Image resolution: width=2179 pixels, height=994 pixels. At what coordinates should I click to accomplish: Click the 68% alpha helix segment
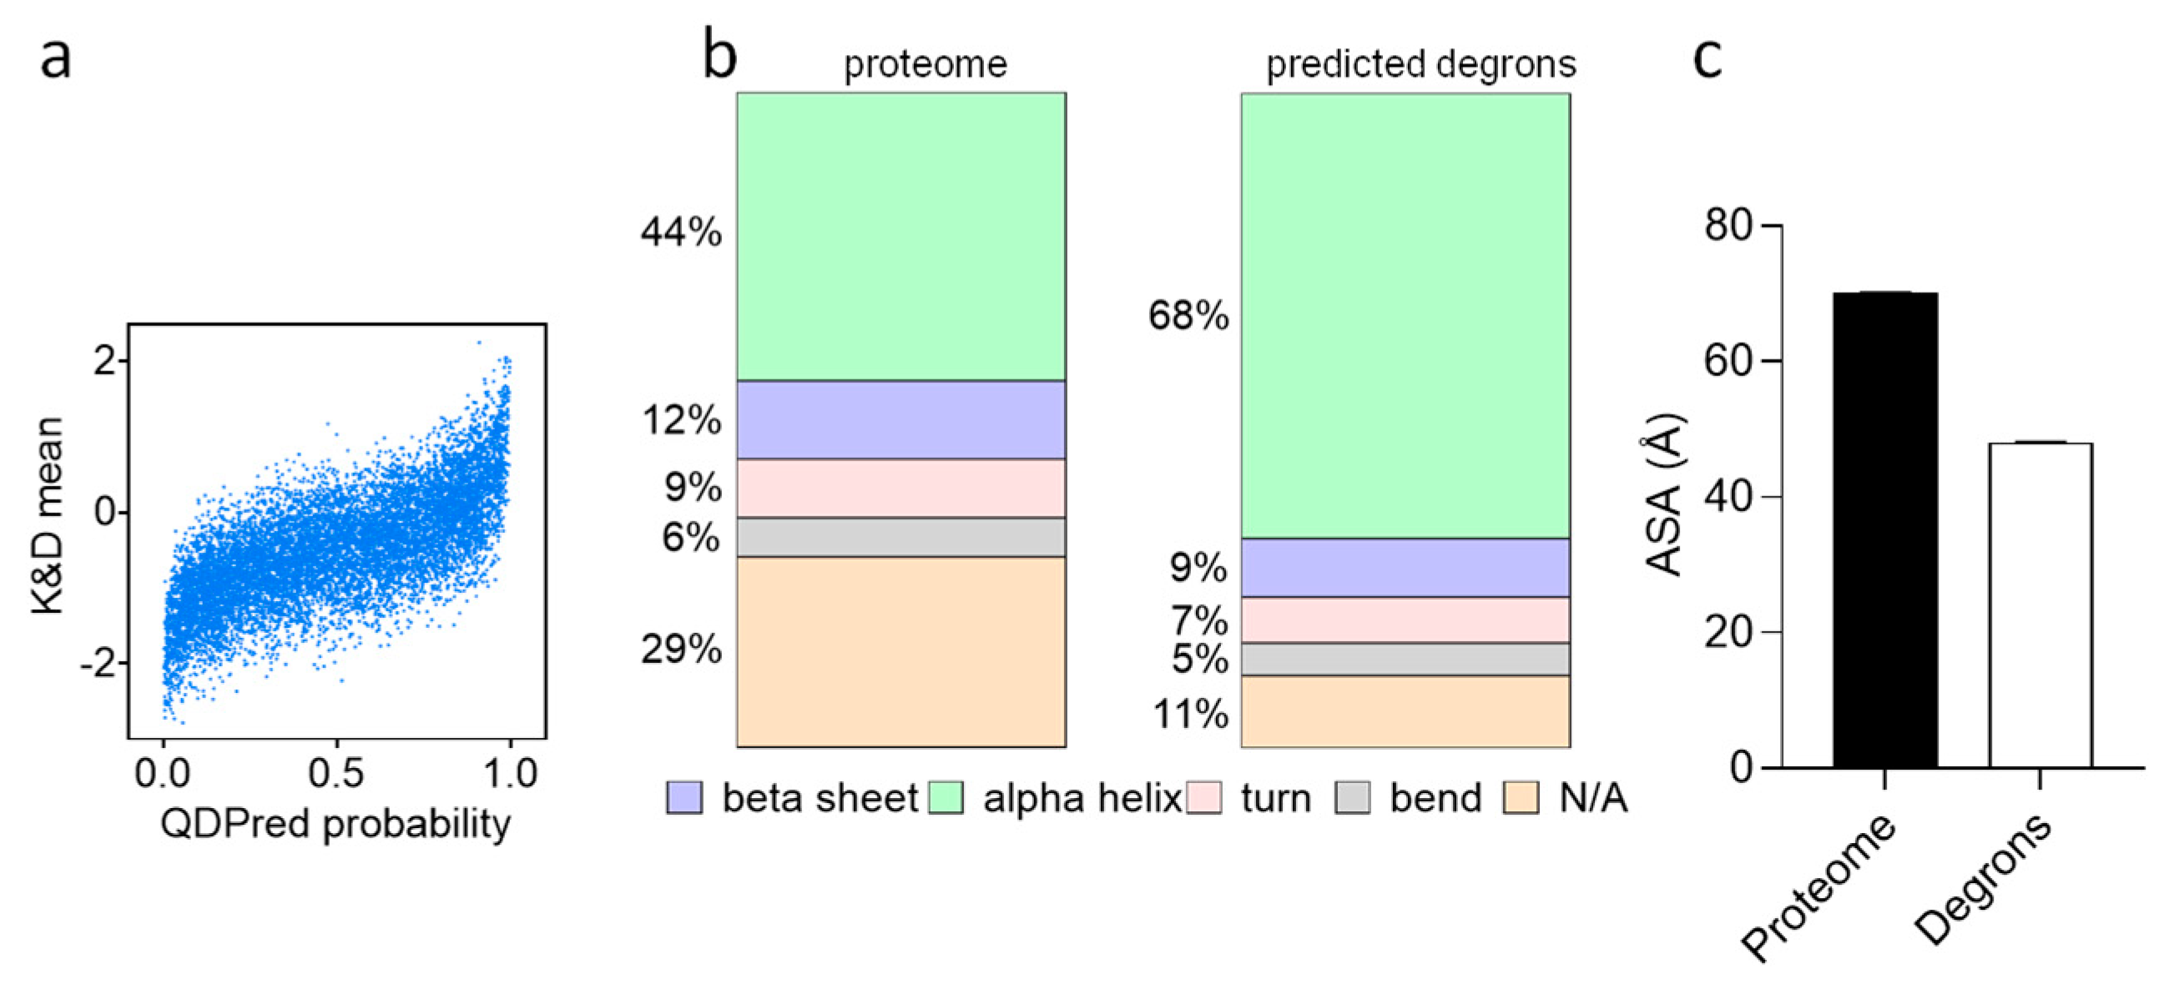point(1405,315)
